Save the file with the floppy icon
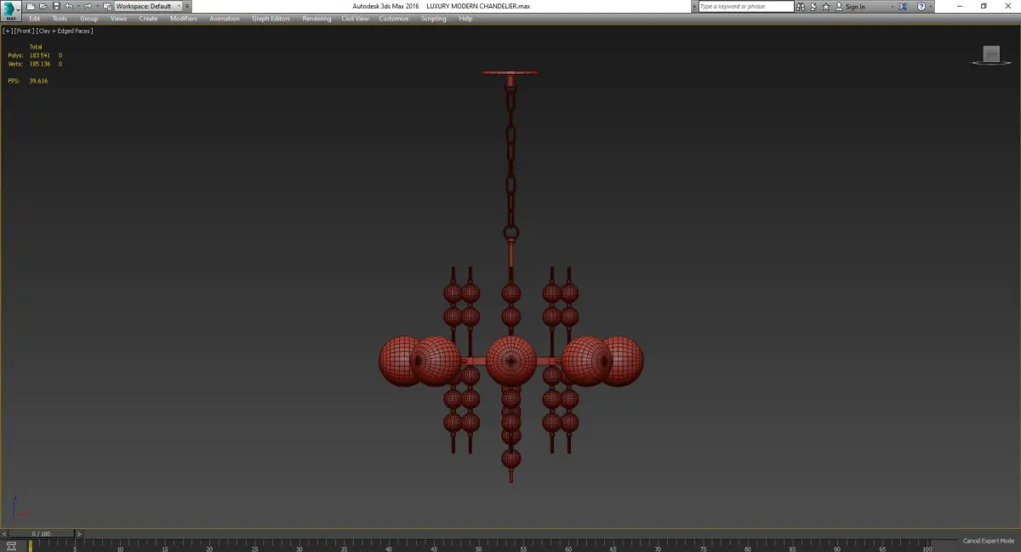Viewport: 1021px width, 552px height. click(x=56, y=6)
